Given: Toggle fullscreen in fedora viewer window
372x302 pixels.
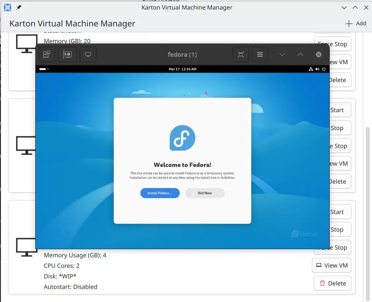Looking at the screenshot, I should tap(241, 55).
